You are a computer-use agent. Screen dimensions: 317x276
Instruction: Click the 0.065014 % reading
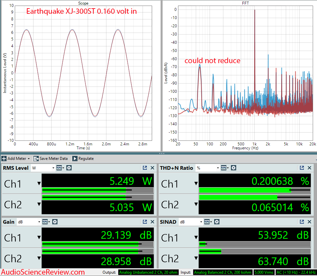(x=280, y=207)
